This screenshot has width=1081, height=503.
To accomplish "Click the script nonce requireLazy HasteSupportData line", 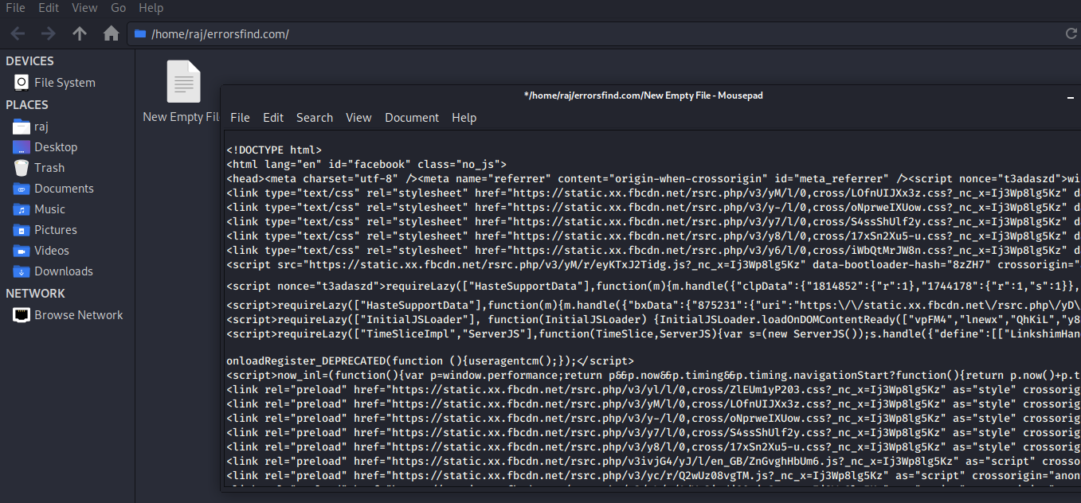I will (x=653, y=284).
